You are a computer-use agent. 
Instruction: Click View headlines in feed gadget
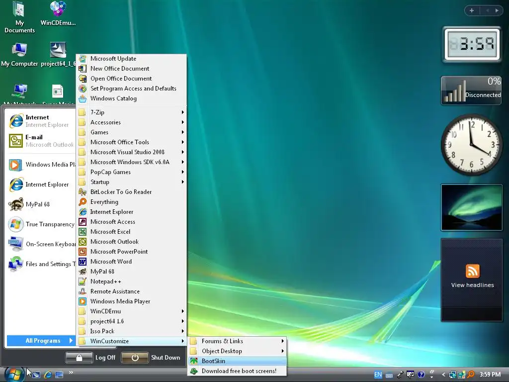click(472, 285)
